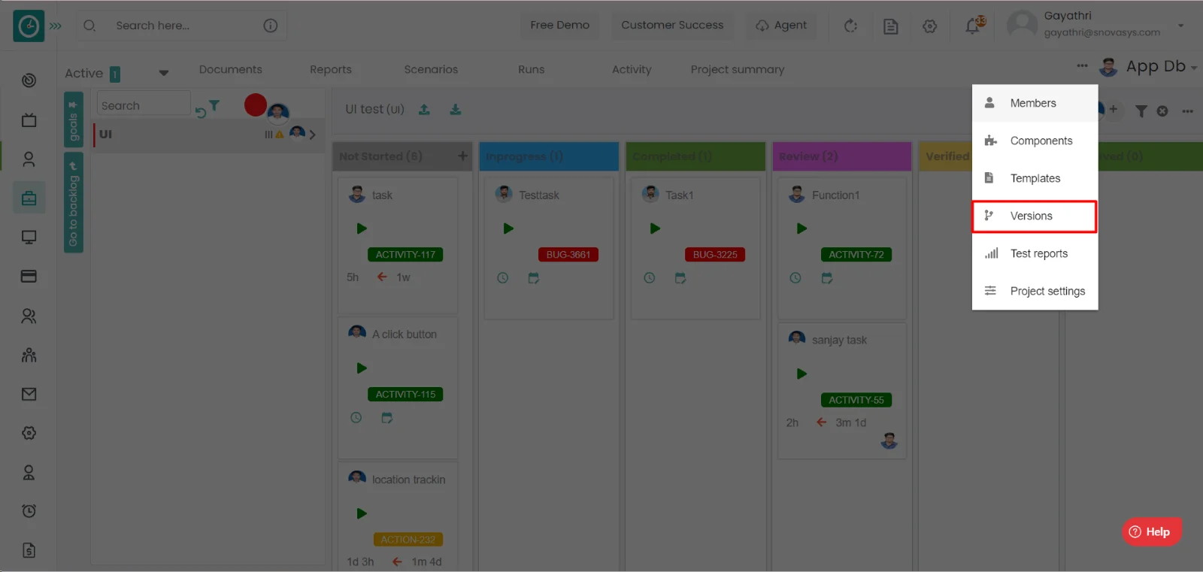Open the sidebar mail envelope icon
This screenshot has height=572, width=1203.
(29, 394)
